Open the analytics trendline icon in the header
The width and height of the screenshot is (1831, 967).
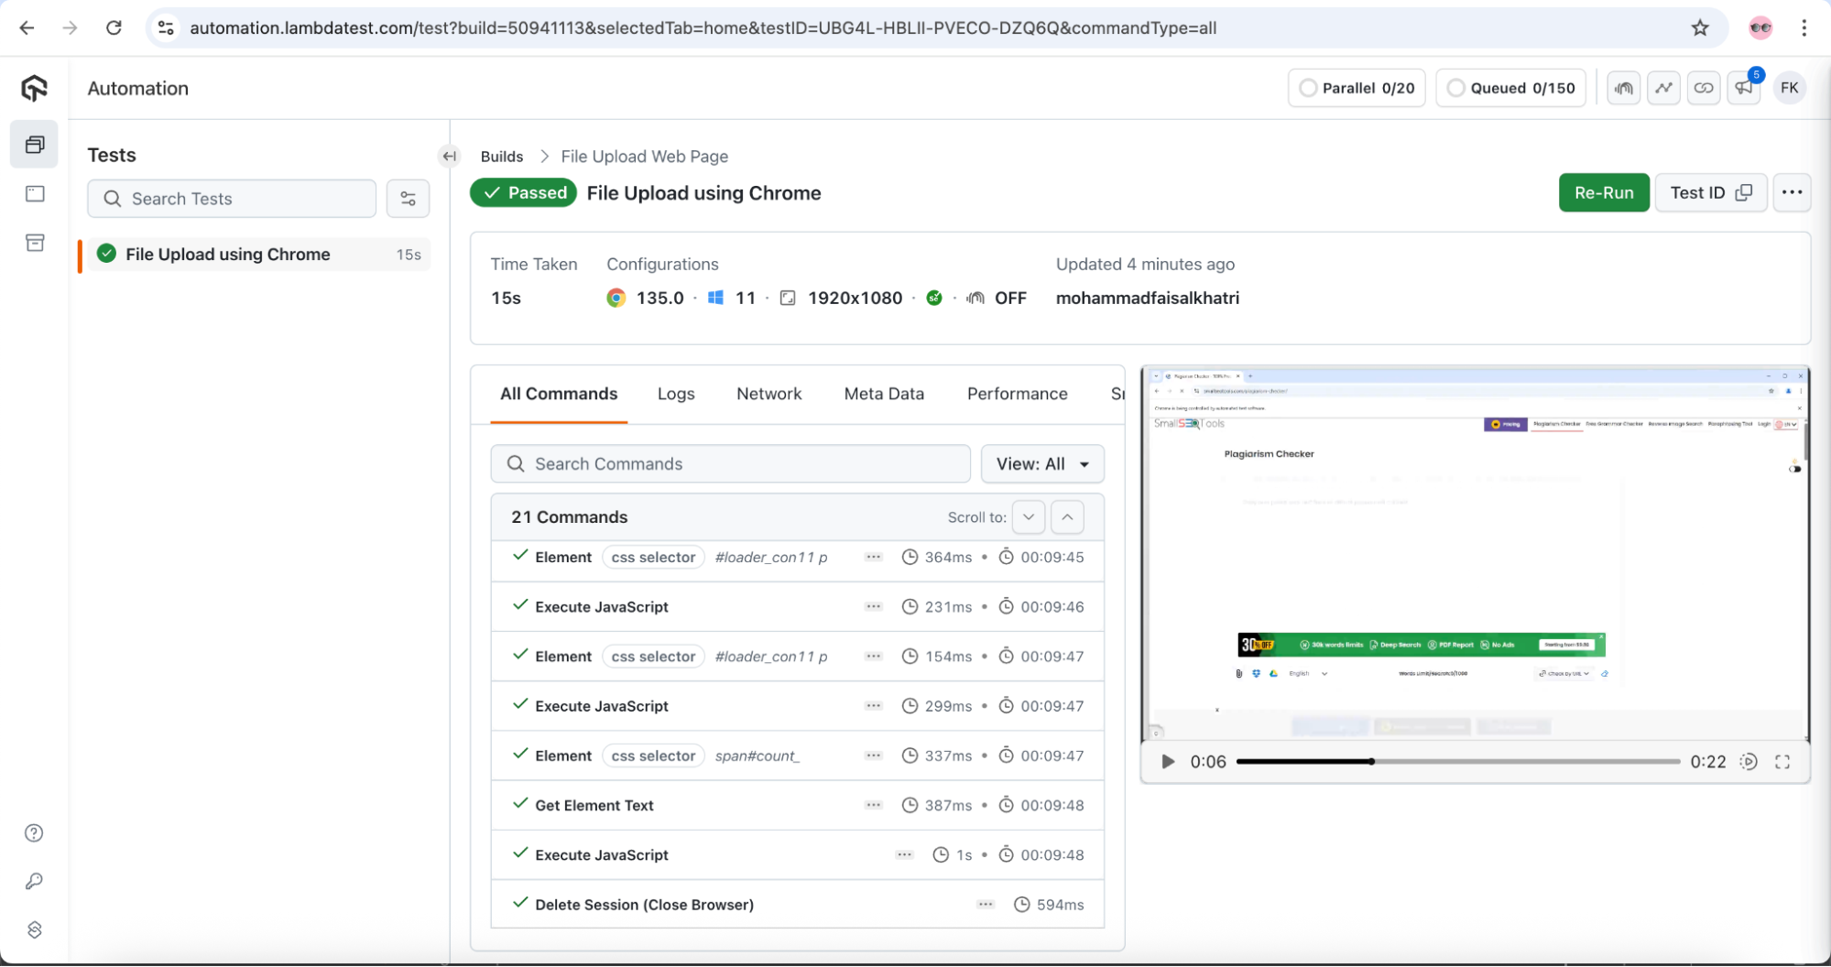coord(1663,87)
